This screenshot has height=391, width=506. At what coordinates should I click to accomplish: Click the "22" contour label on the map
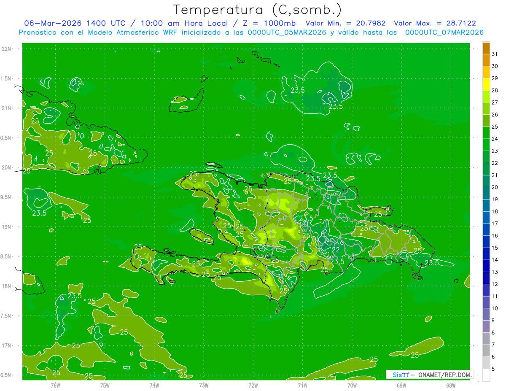point(336,250)
